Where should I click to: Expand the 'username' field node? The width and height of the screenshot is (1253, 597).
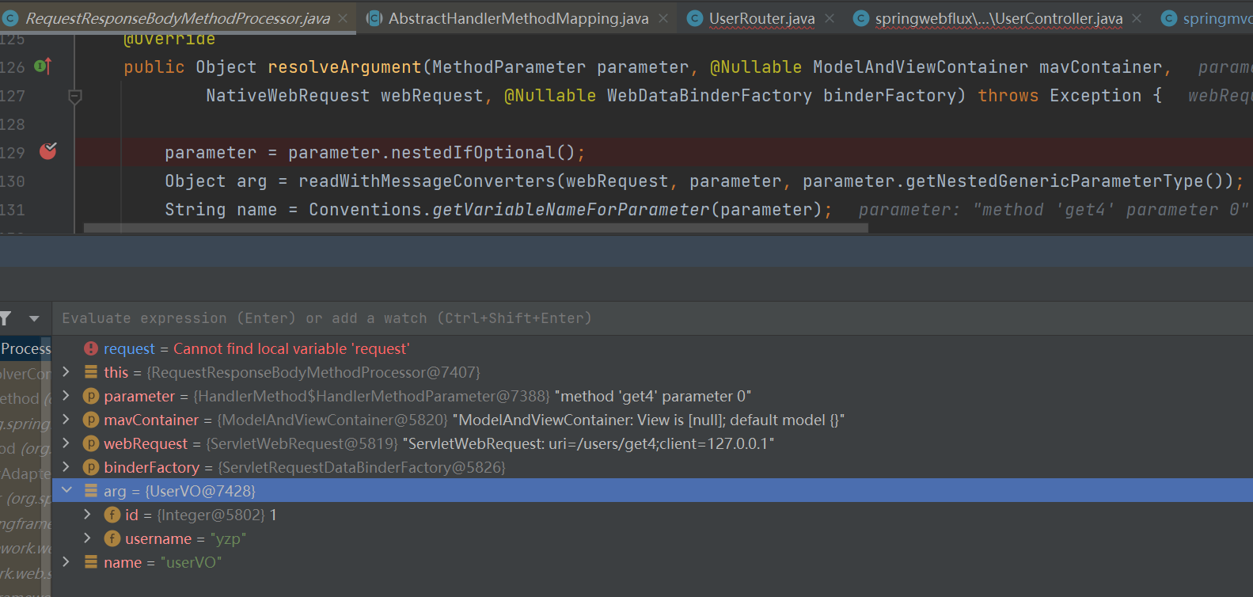[x=88, y=538]
